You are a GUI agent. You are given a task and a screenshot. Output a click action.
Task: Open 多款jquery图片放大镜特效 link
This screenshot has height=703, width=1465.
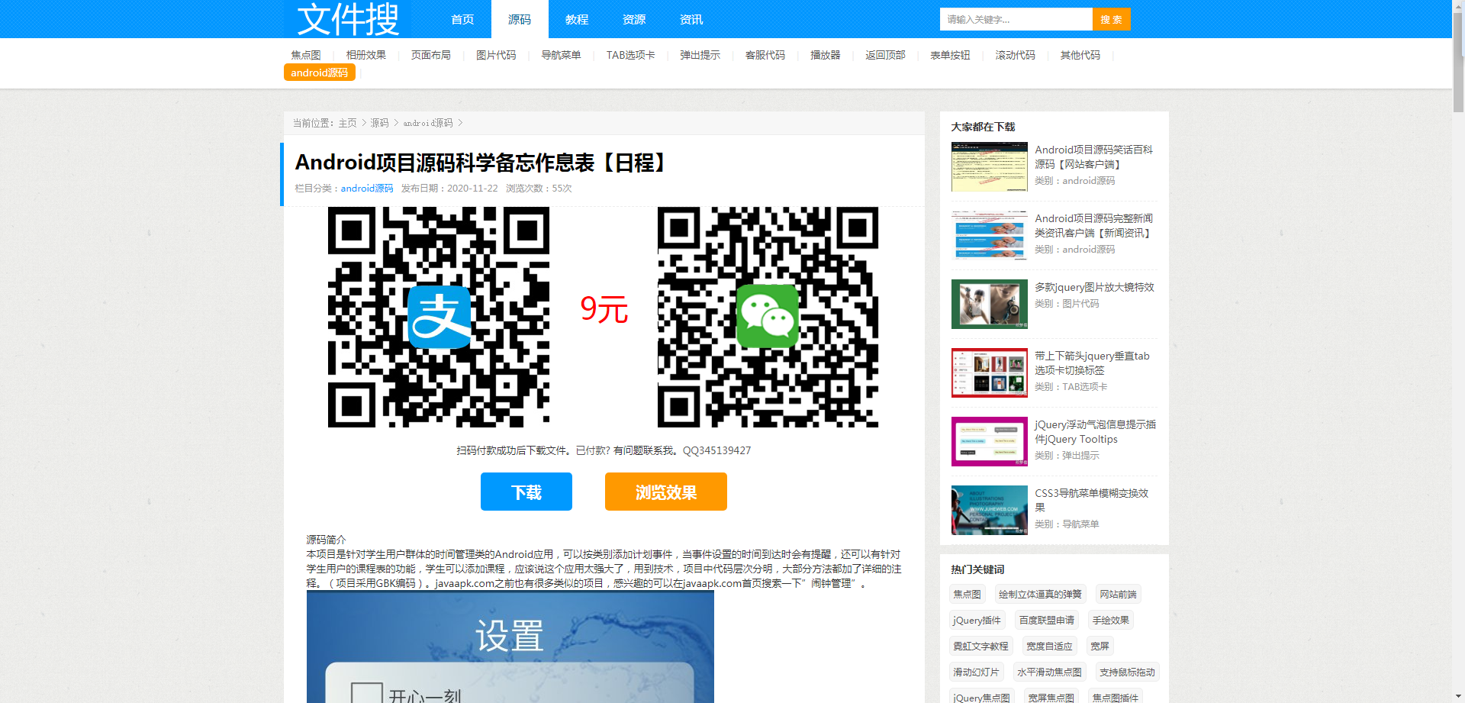1094,287
